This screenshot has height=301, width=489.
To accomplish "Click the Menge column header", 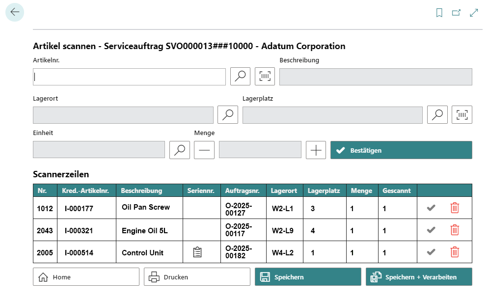I will coord(362,191).
